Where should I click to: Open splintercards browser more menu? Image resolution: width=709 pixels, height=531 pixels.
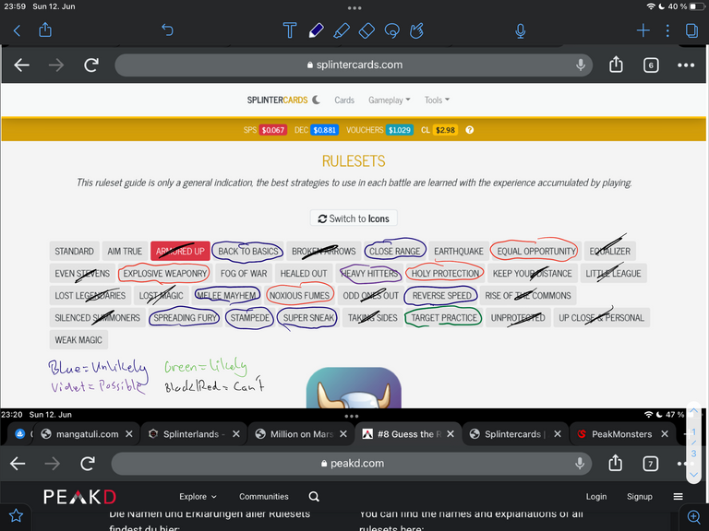point(686,65)
